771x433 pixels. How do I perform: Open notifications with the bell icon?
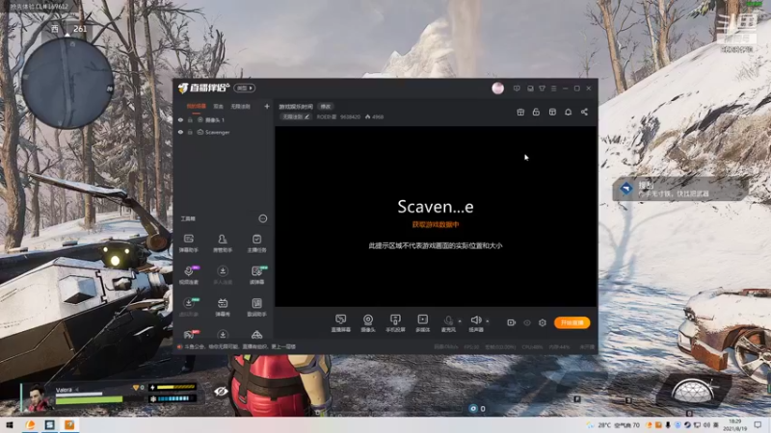[x=568, y=112]
